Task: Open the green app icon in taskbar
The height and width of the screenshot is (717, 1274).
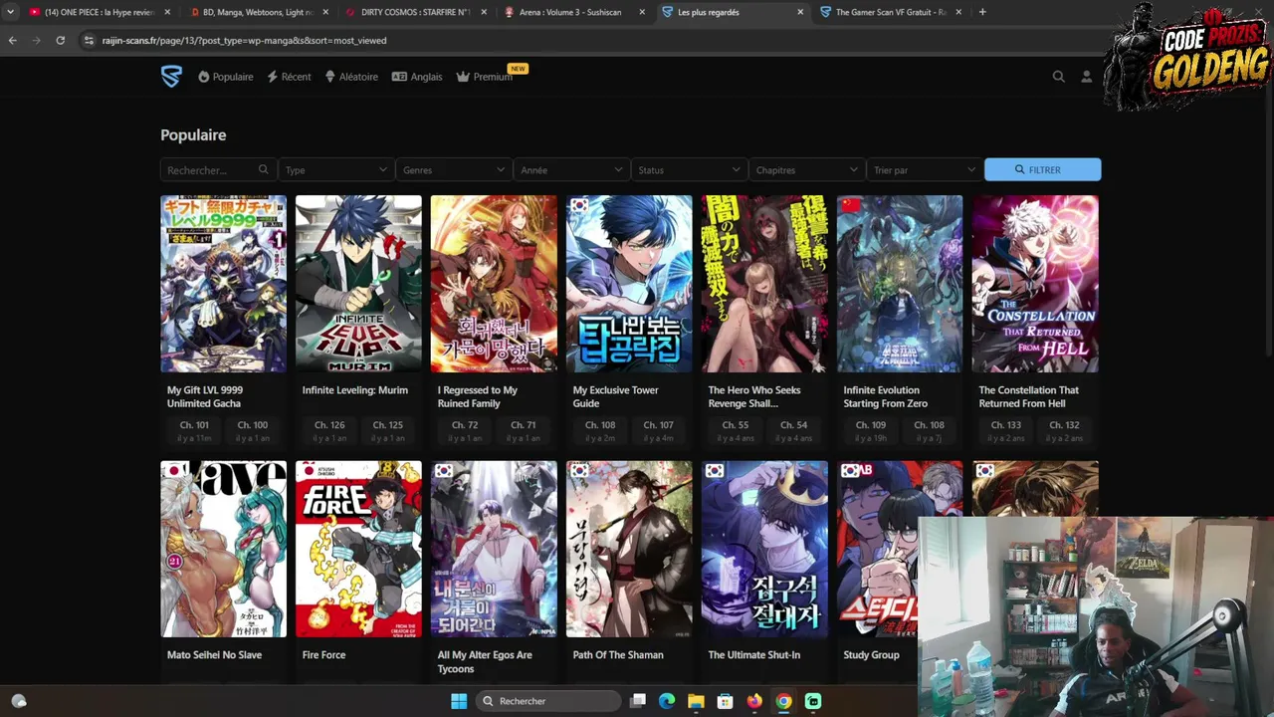Action: 813,701
